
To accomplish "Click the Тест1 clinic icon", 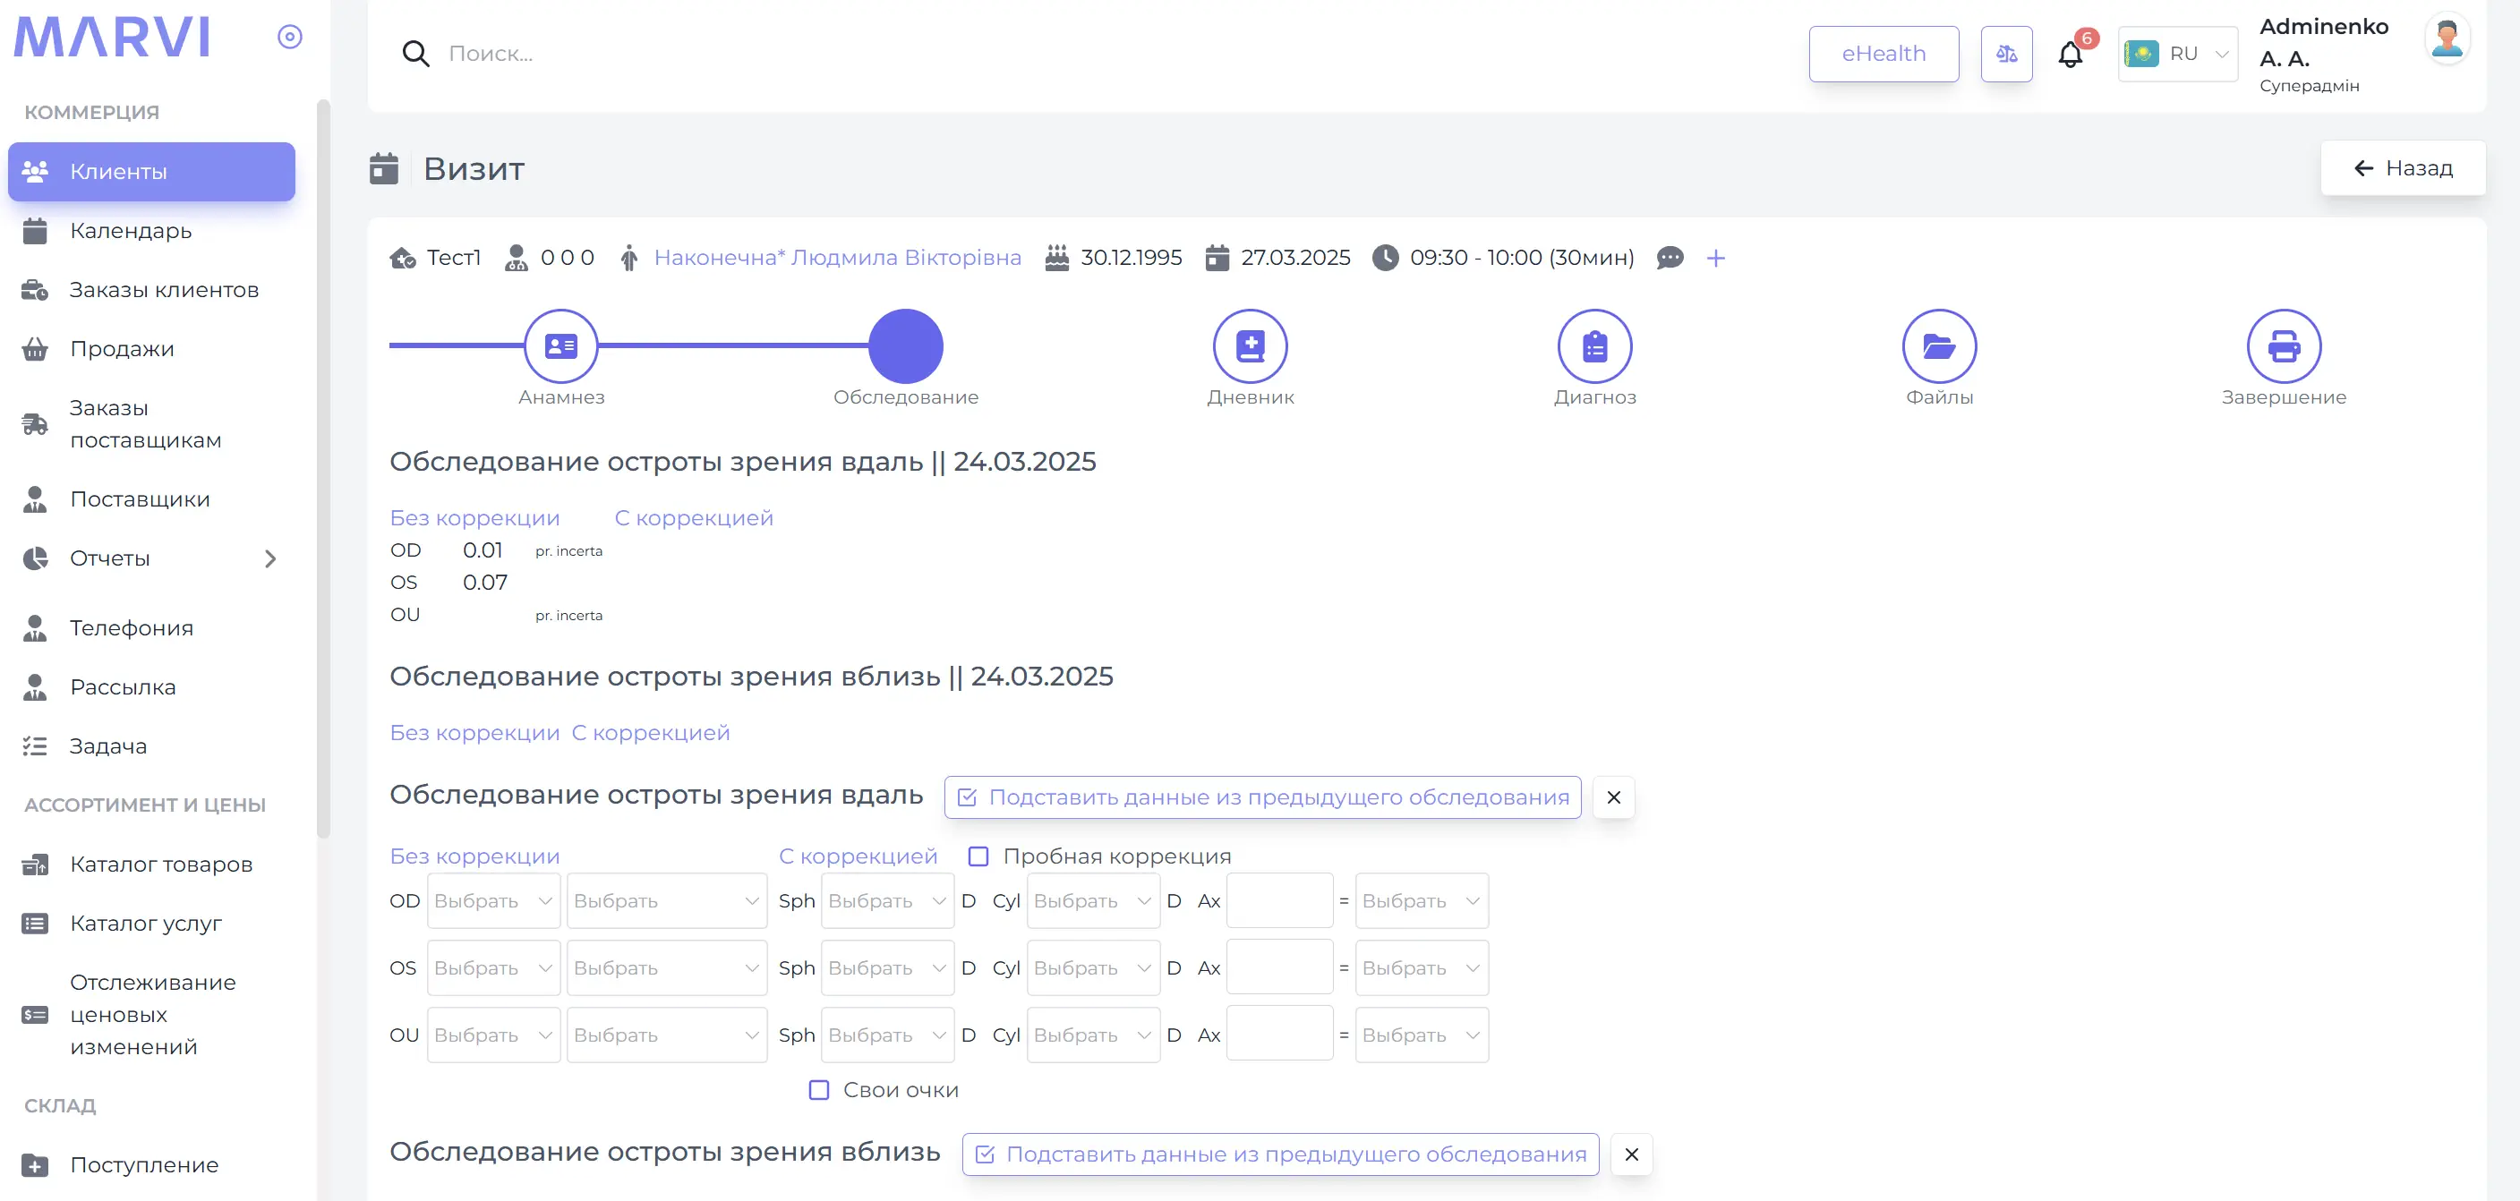I will 403,259.
